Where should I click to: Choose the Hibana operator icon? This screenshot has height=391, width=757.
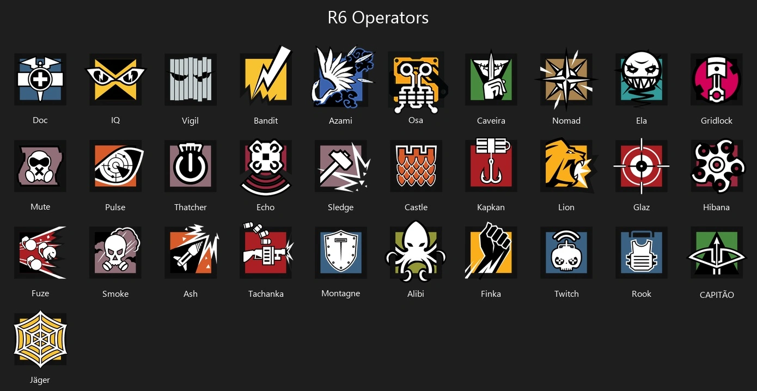pyautogui.click(x=717, y=166)
